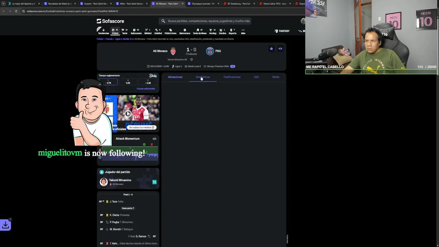Image resolution: width=439 pixels, height=247 pixels.
Task: Expand the +1 extra TV channels badge
Action: coord(233,66)
